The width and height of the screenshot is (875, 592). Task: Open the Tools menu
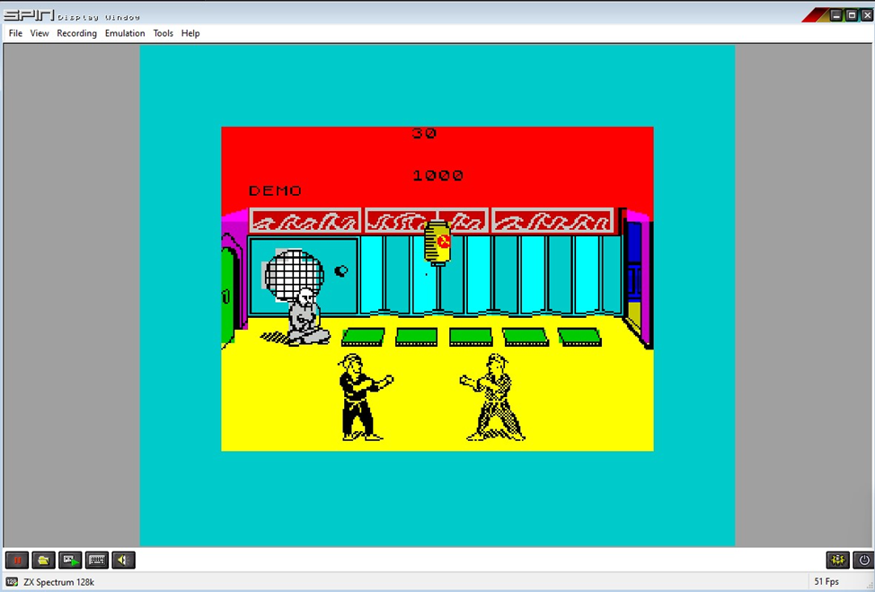pos(163,33)
